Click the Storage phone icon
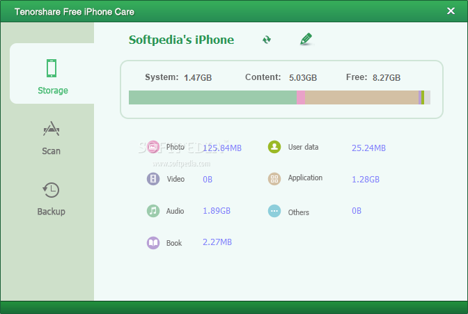The height and width of the screenshot is (314, 468). click(x=52, y=68)
